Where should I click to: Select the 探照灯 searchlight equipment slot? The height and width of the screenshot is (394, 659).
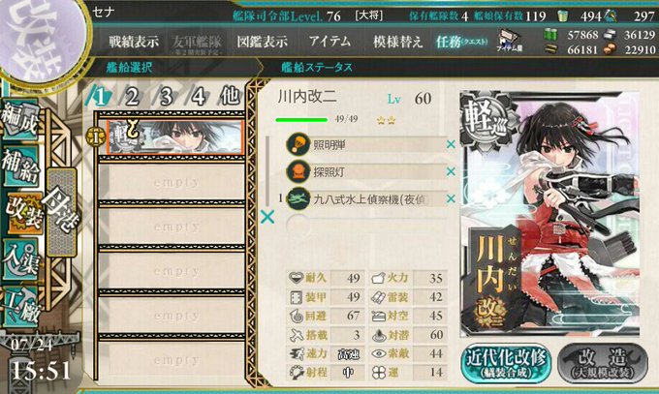364,171
